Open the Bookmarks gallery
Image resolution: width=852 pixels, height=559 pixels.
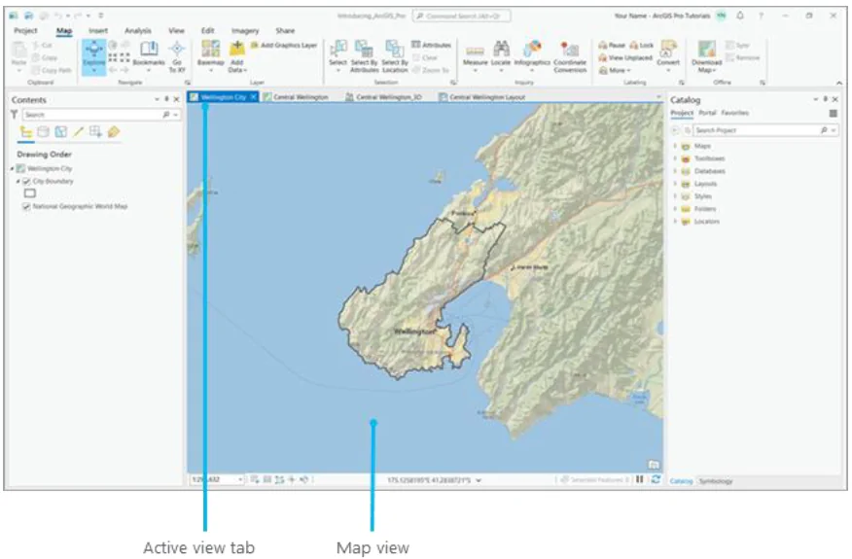tap(149, 54)
